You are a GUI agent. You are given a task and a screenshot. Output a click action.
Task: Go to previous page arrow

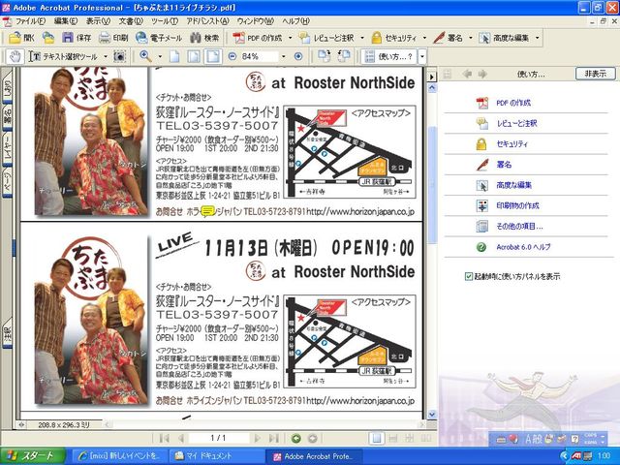pyautogui.click(x=181, y=438)
